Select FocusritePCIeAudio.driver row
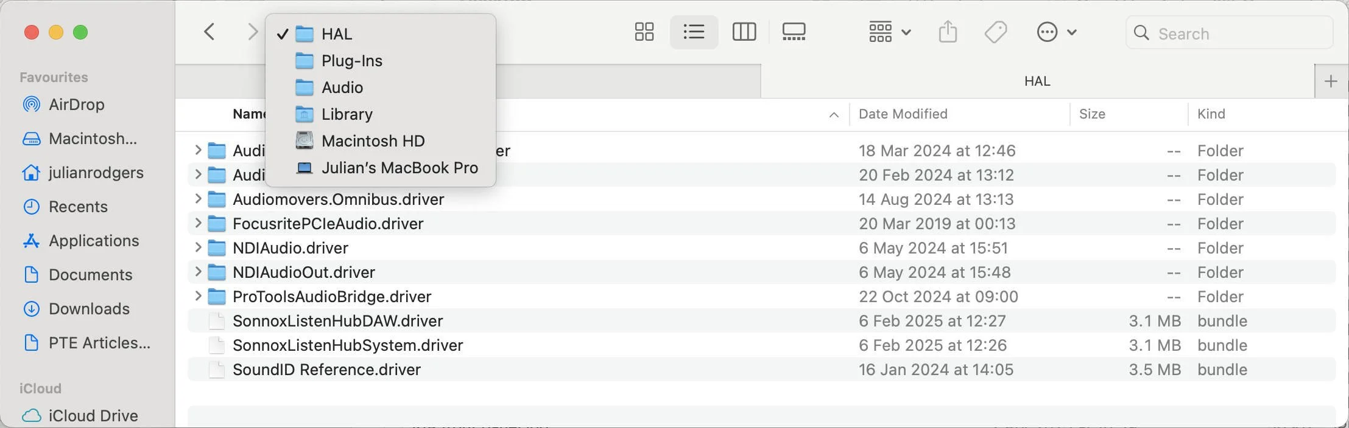Viewport: 1349px width, 428px height. pyautogui.click(x=761, y=224)
